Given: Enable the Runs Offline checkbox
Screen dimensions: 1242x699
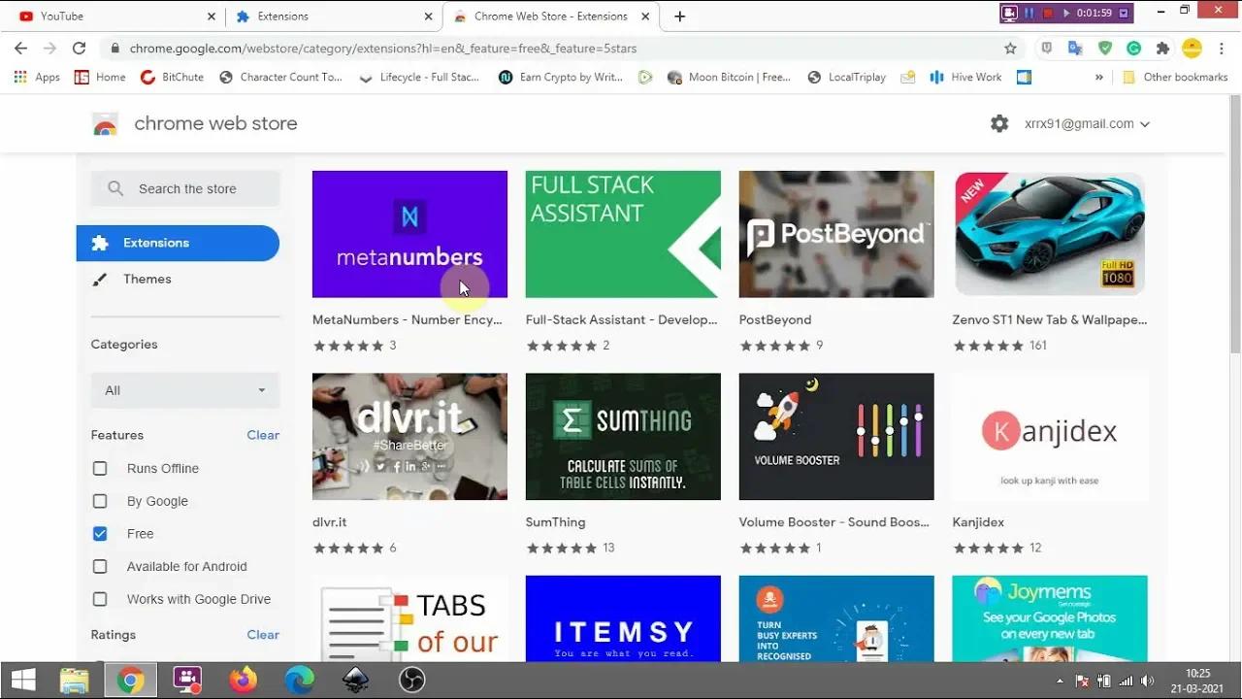Looking at the screenshot, I should (100, 468).
